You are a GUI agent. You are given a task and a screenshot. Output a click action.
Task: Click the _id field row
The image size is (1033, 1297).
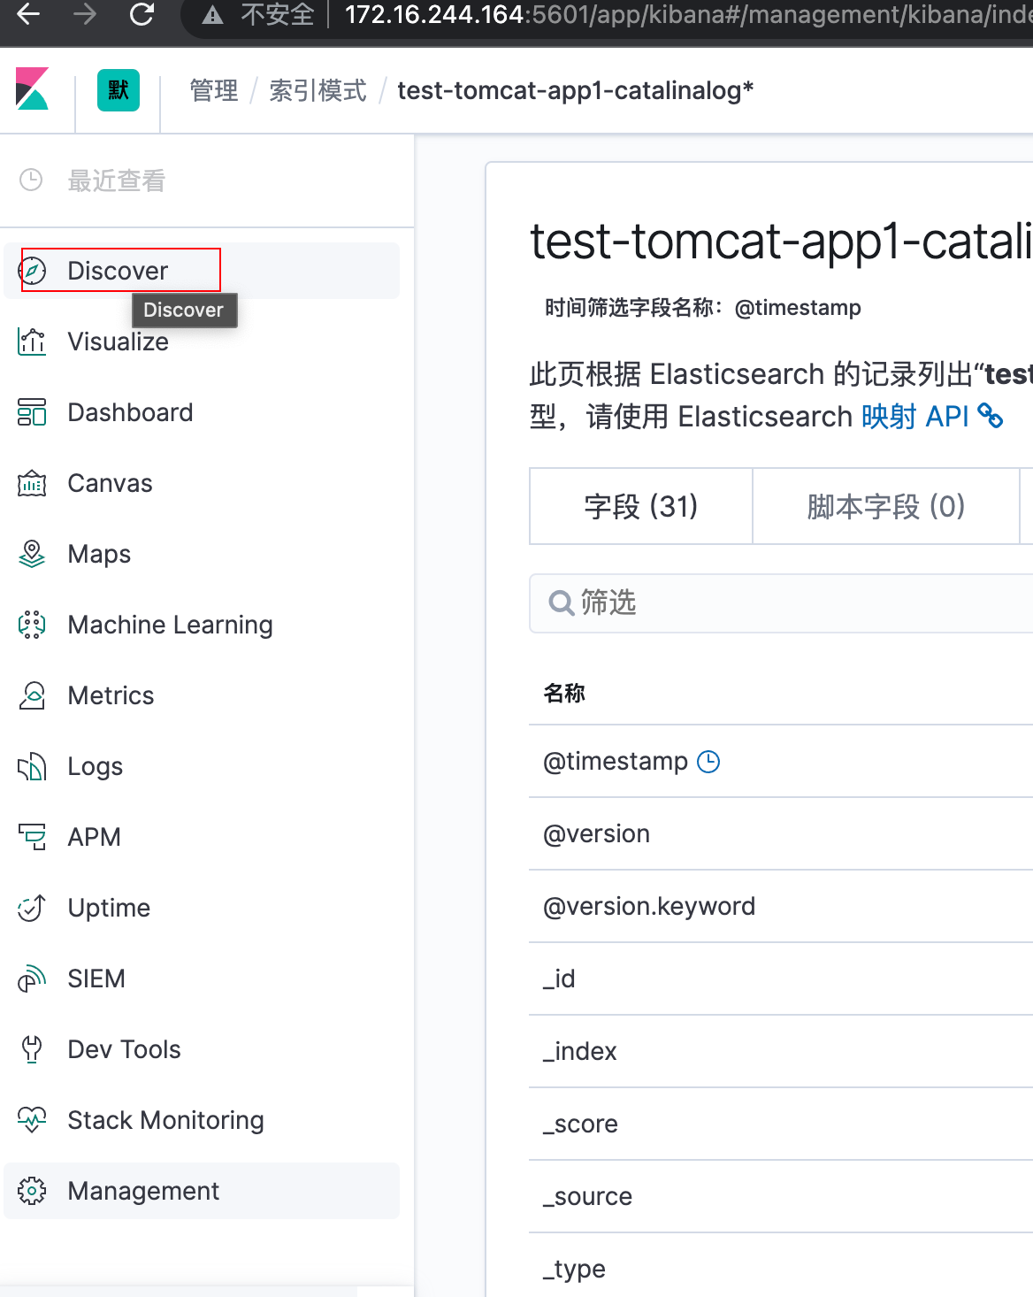(x=781, y=979)
